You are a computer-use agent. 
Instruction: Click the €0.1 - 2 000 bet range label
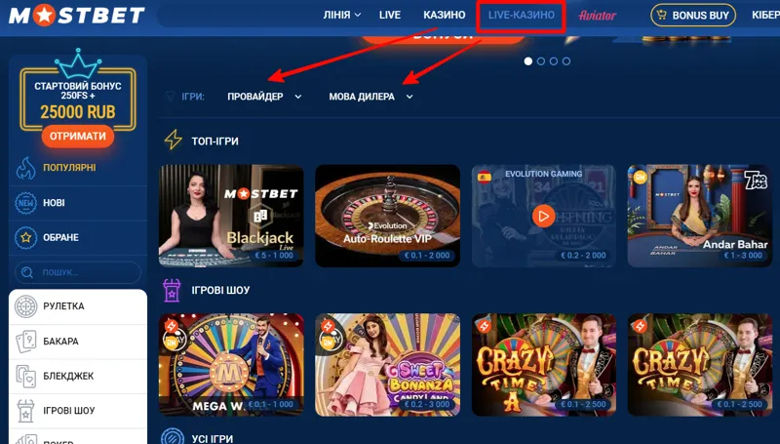427,256
